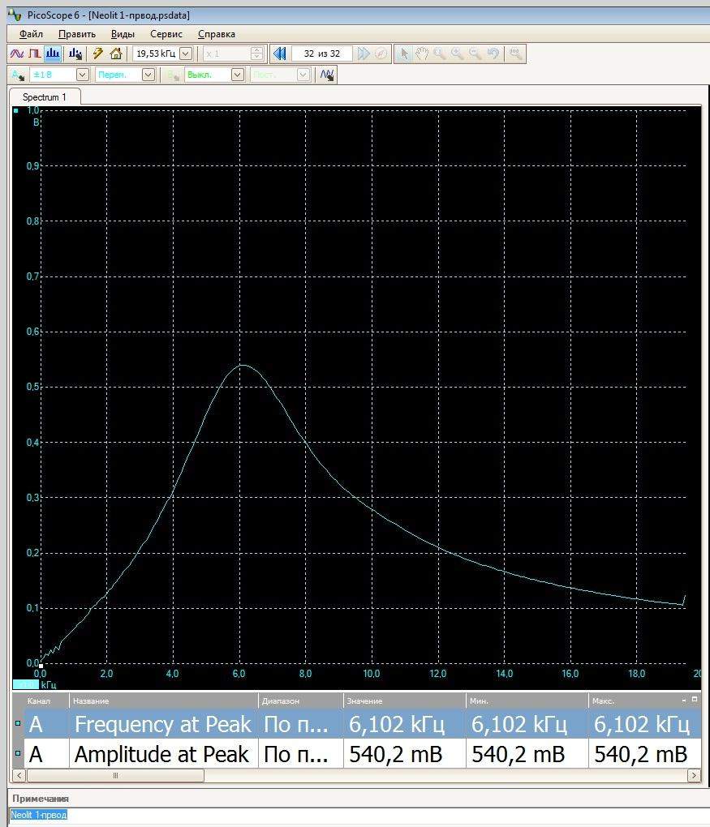The height and width of the screenshot is (827, 710).
Task: Open channel A options button
Action: coord(18,75)
